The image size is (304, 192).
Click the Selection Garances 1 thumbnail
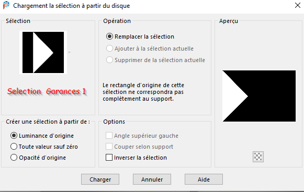click(43, 52)
